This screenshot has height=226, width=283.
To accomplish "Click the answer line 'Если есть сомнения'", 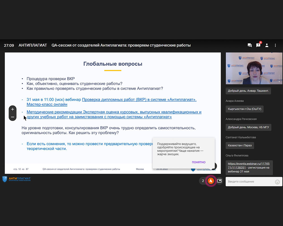I will tap(89, 146).
